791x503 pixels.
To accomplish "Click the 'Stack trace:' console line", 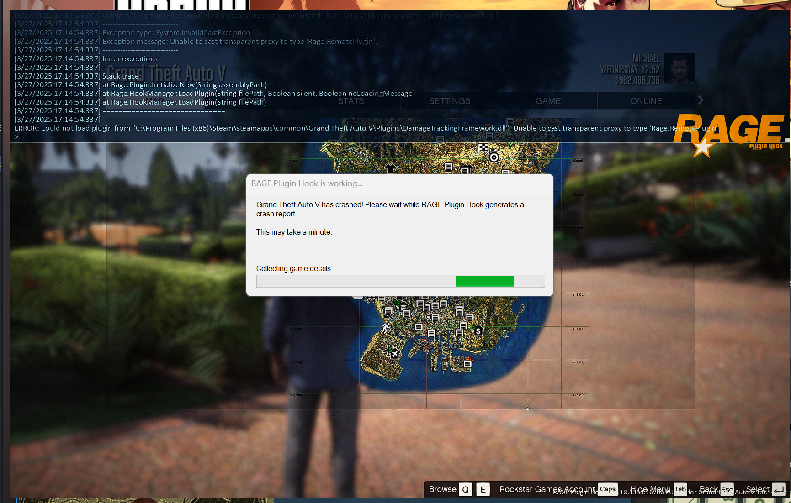I will tap(78, 76).
